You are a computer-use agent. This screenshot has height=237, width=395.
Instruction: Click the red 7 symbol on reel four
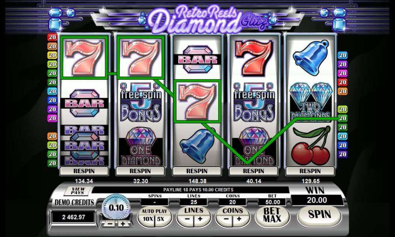click(x=254, y=58)
